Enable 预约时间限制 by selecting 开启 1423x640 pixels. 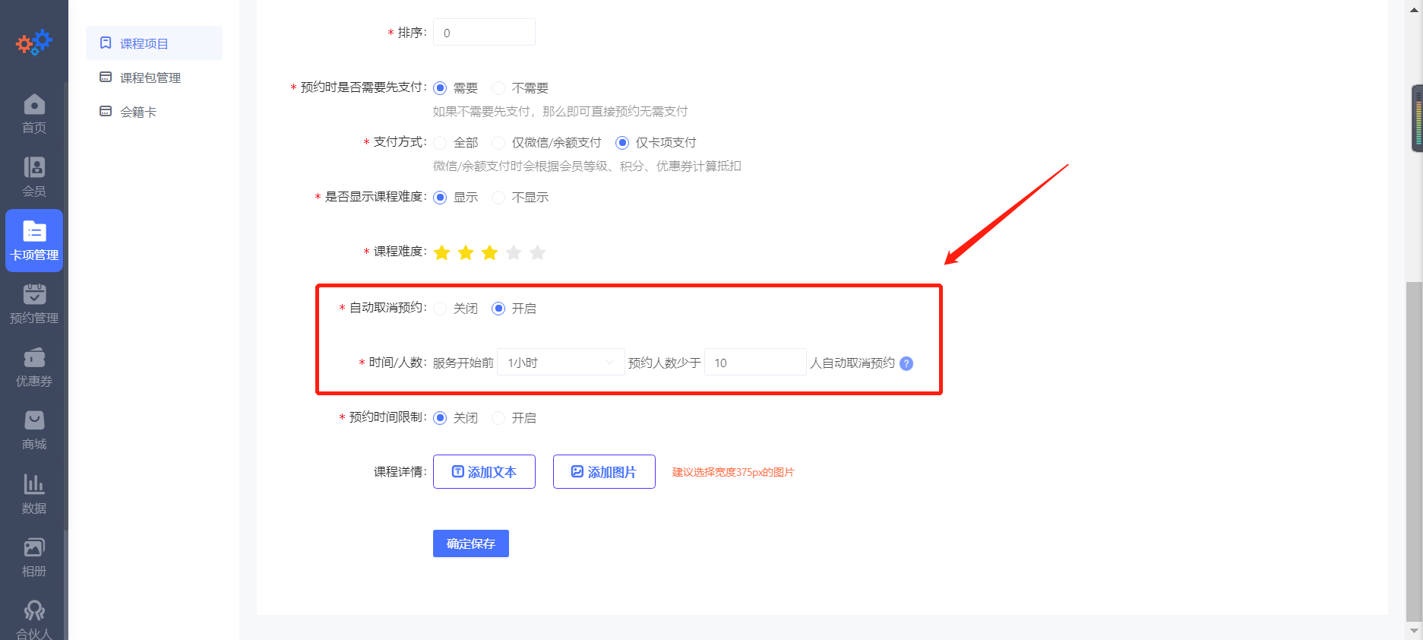pos(499,418)
